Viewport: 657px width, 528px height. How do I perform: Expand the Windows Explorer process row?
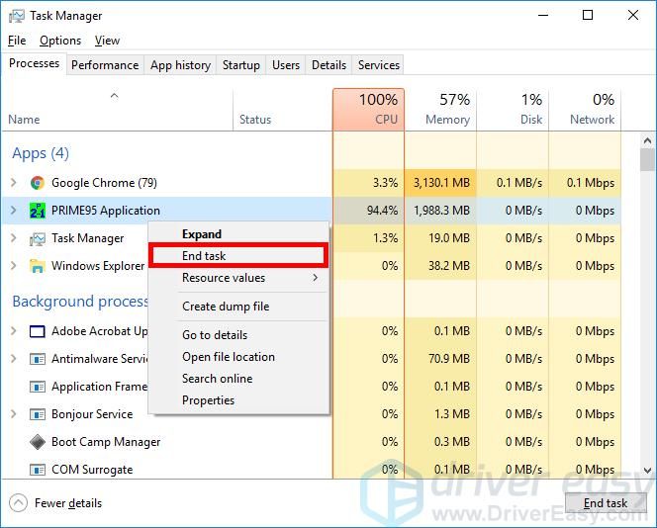[14, 265]
